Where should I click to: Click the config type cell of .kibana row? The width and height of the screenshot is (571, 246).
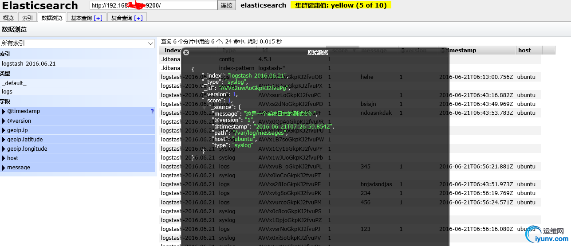coord(227,59)
